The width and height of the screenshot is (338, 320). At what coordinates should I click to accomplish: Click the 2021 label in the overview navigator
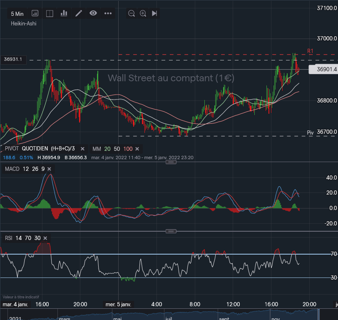(x=15, y=318)
